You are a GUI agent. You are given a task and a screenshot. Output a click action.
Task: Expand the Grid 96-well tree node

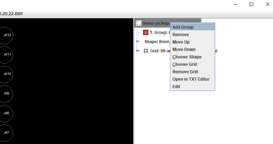(138, 51)
